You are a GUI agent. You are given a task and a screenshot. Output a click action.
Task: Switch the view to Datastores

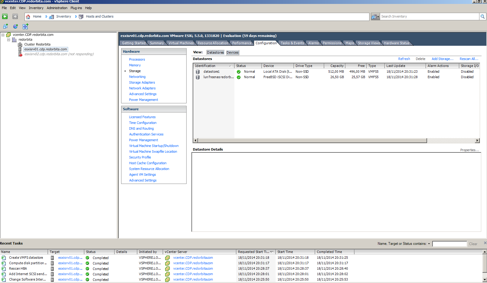tap(215, 52)
